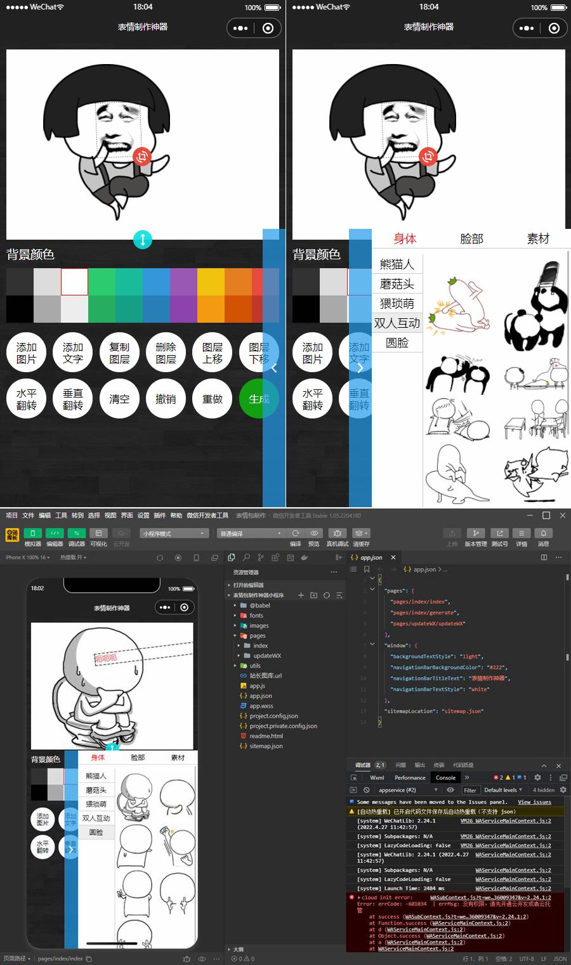Viewport: 571px width, 965px height.
Task: Click the new file plus icon in explorer
Action: [x=301, y=595]
